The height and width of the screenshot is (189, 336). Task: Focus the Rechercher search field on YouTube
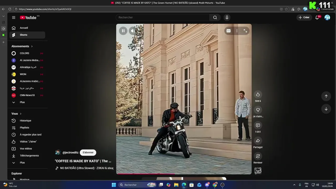tap(163, 17)
